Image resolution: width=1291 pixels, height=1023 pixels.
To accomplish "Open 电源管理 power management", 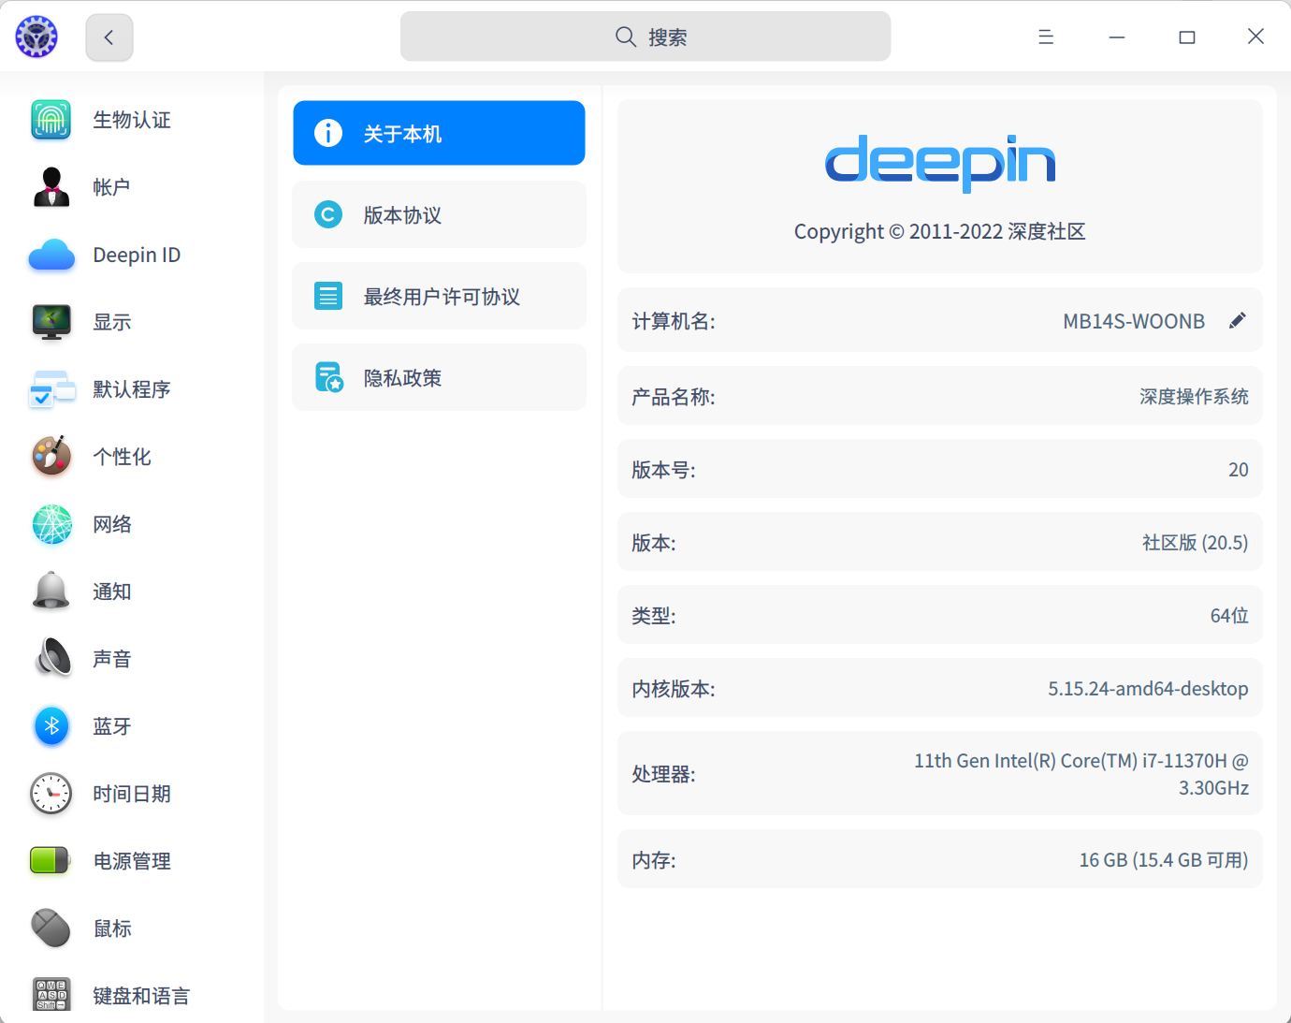I will point(131,860).
